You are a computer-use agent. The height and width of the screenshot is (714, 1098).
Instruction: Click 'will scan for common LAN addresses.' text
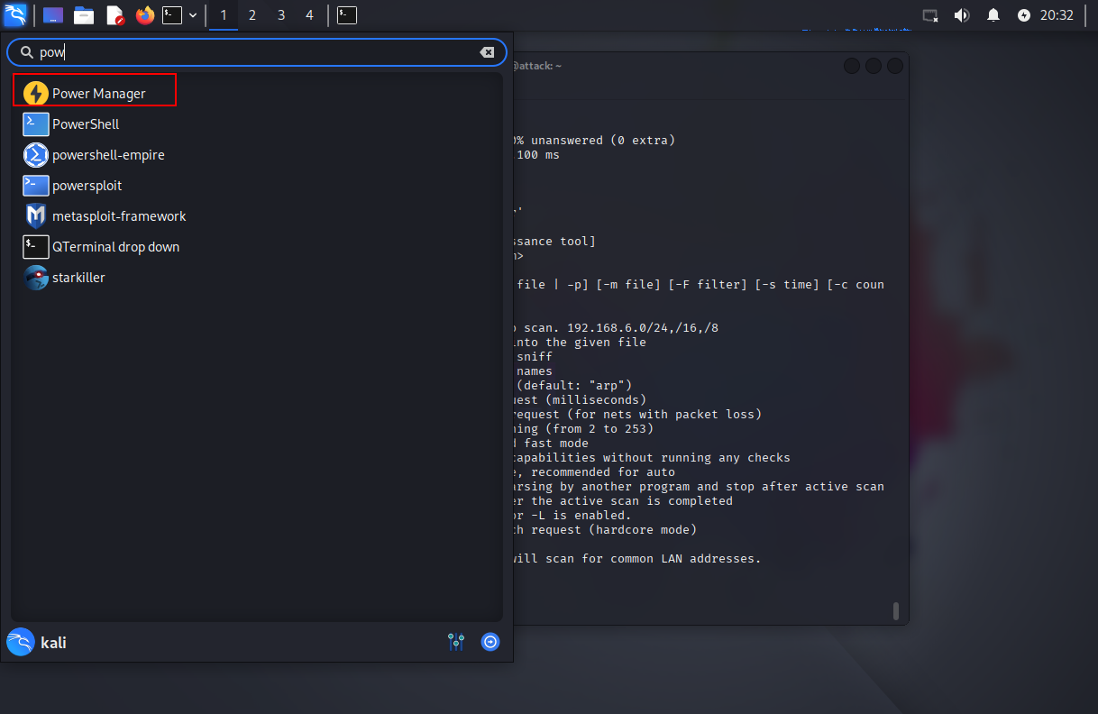click(637, 559)
